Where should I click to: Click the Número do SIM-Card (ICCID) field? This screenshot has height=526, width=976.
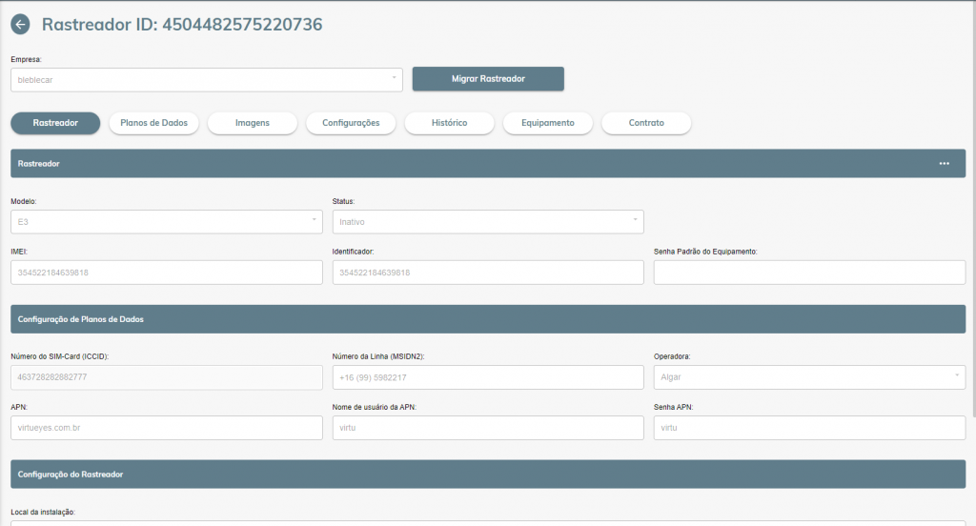[166, 377]
